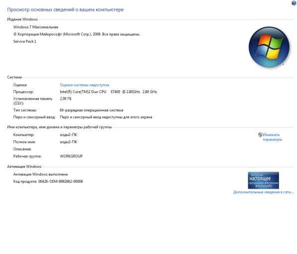Select the 64-разрядная операционная система value
This screenshot has height=254, width=297.
pos(92,110)
